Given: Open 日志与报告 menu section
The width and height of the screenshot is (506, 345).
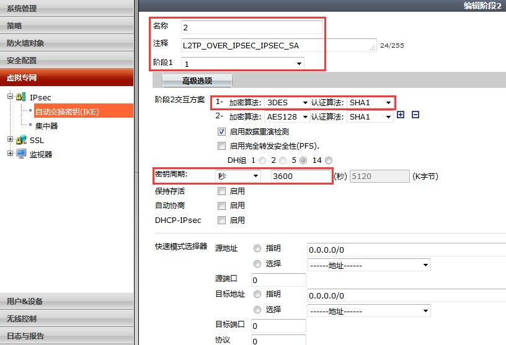Looking at the screenshot, I should 66,336.
